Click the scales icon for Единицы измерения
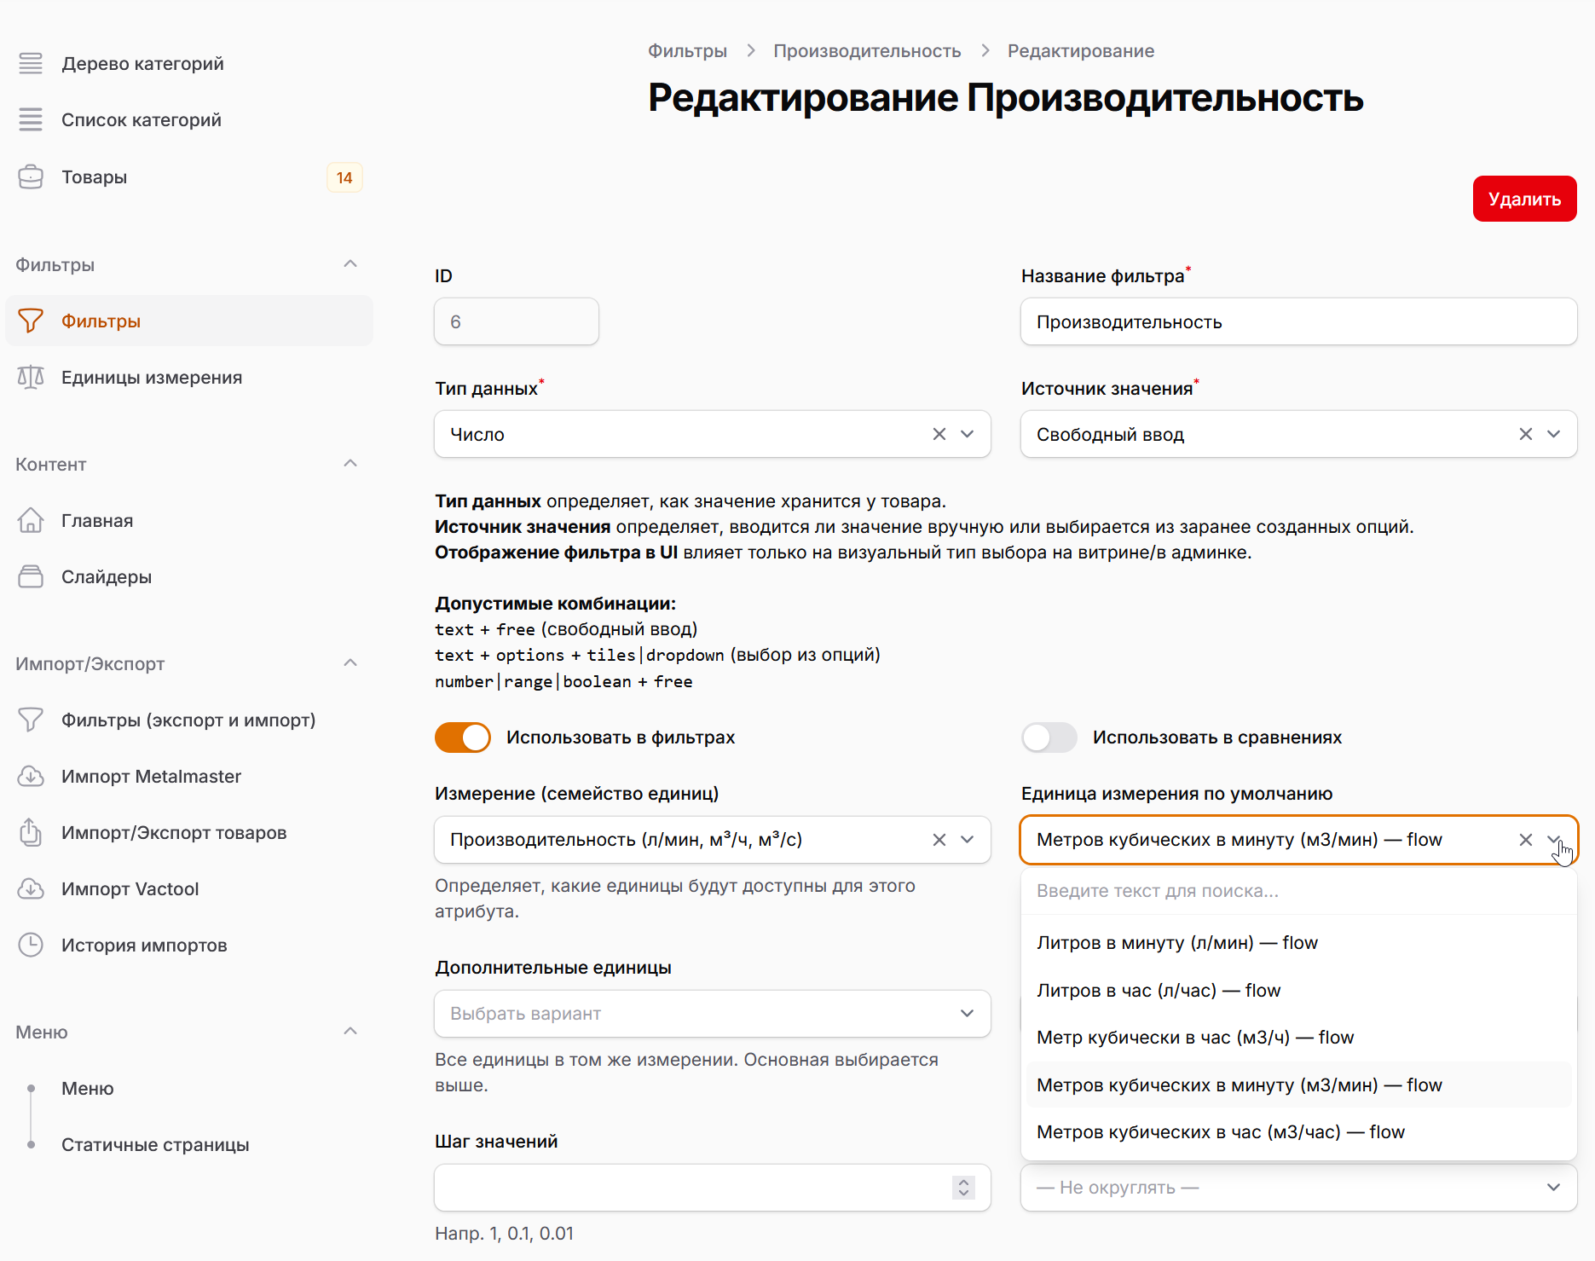The width and height of the screenshot is (1595, 1261). [x=31, y=377]
